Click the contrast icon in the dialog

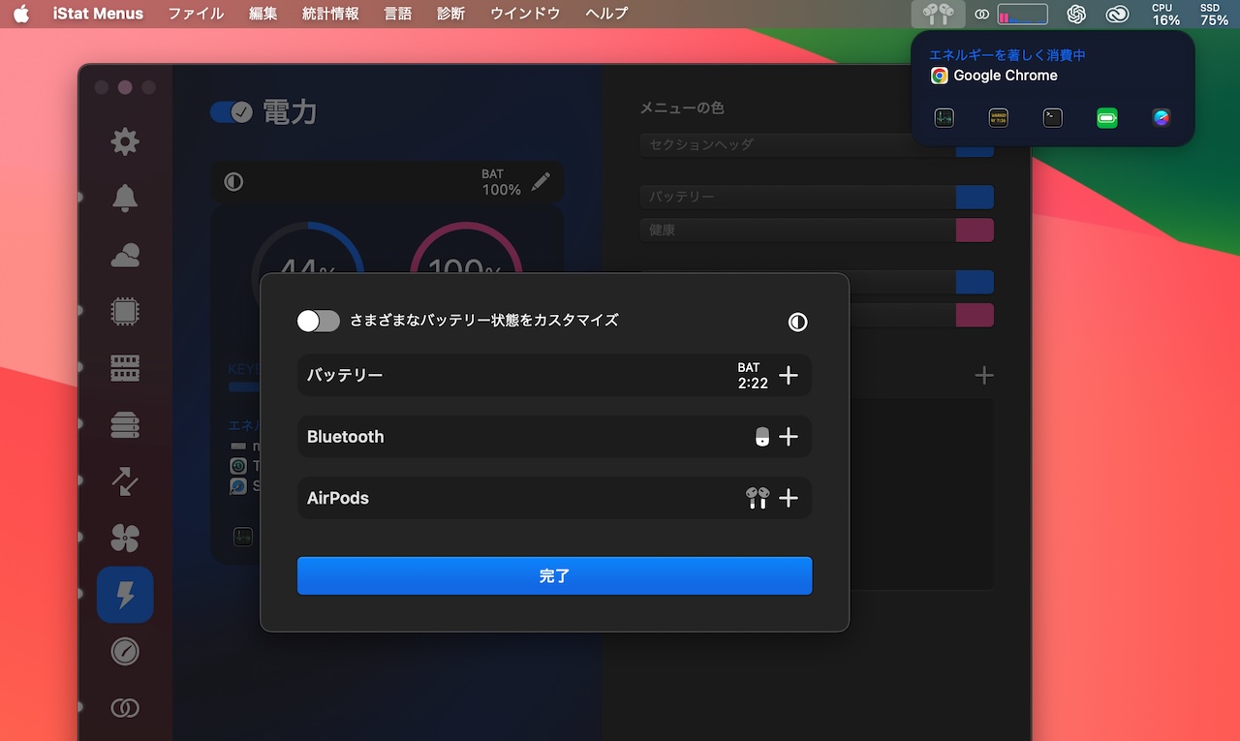click(x=797, y=322)
